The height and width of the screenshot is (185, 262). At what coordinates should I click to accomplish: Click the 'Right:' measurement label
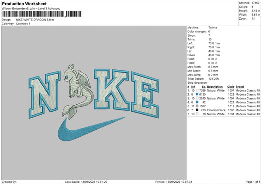pos(191,47)
